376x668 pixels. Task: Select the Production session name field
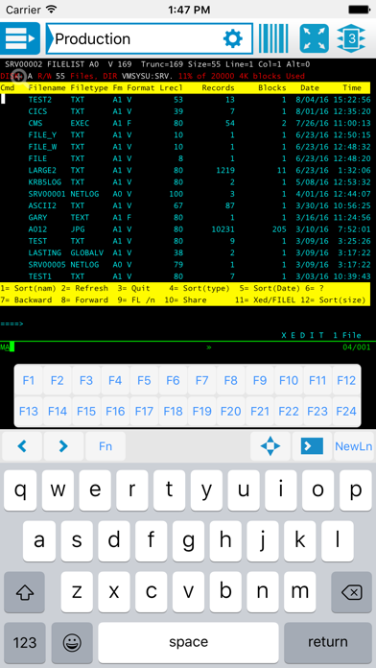coord(149,38)
